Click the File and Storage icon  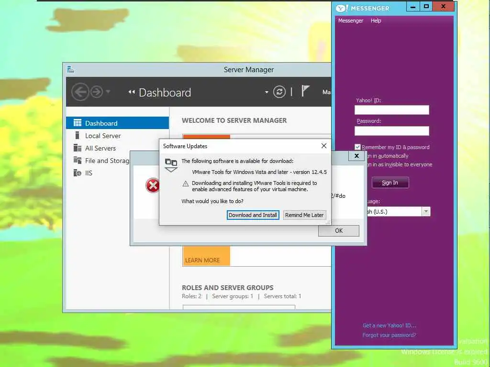(77, 160)
